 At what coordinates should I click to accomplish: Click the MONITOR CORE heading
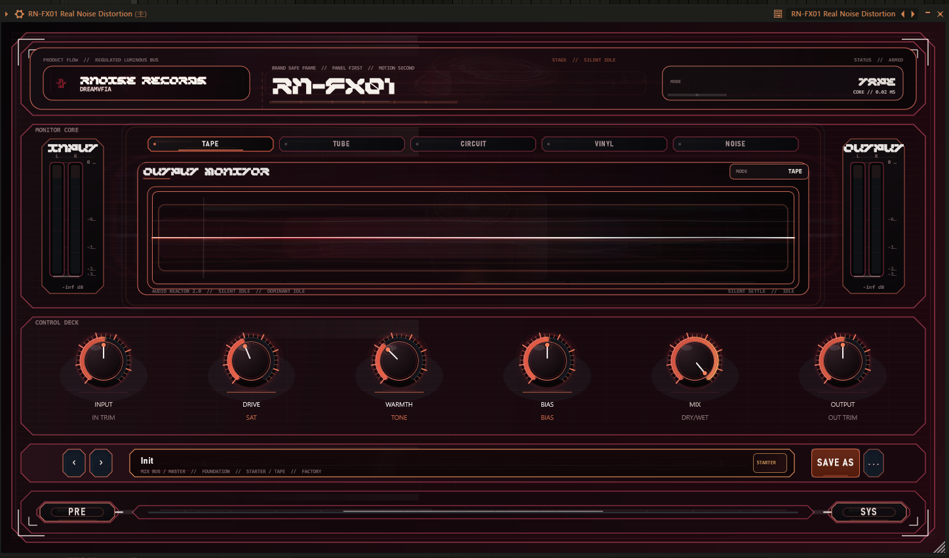(x=57, y=130)
